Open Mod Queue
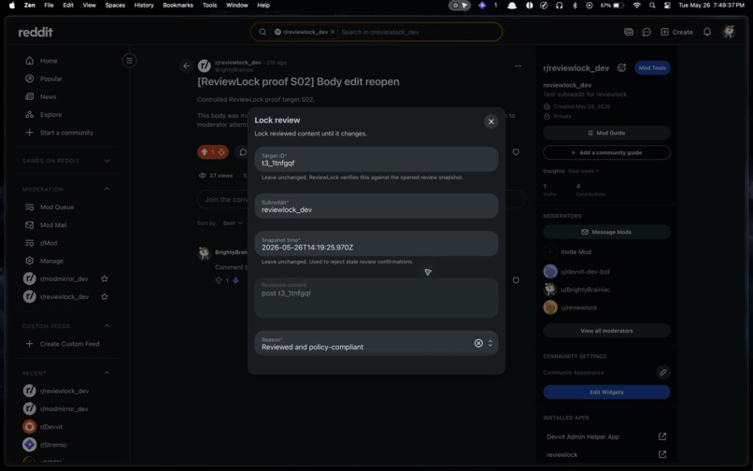Screen dimensions: 753x471 coord(57,207)
